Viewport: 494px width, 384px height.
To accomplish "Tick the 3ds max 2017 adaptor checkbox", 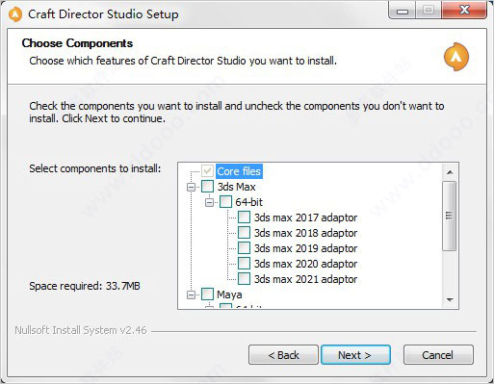I will pos(244,218).
